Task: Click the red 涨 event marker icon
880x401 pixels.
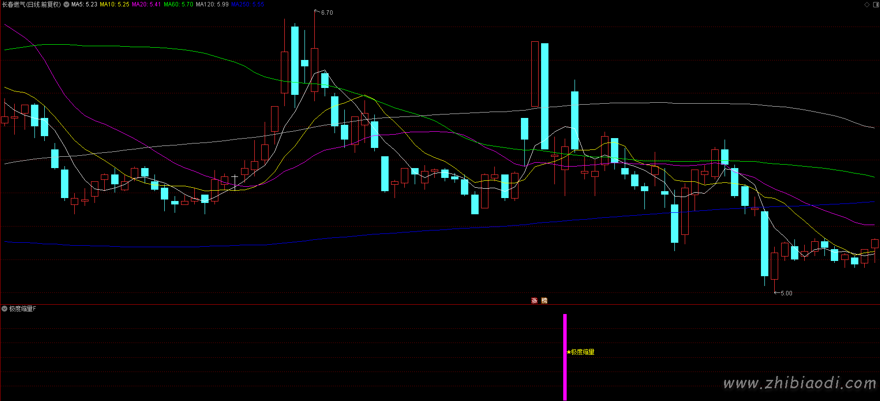Action: click(534, 300)
